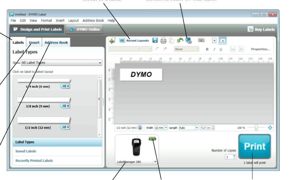This screenshot has width=299, height=180.
Task: Open the Insert menu
Action: [x=60, y=21]
